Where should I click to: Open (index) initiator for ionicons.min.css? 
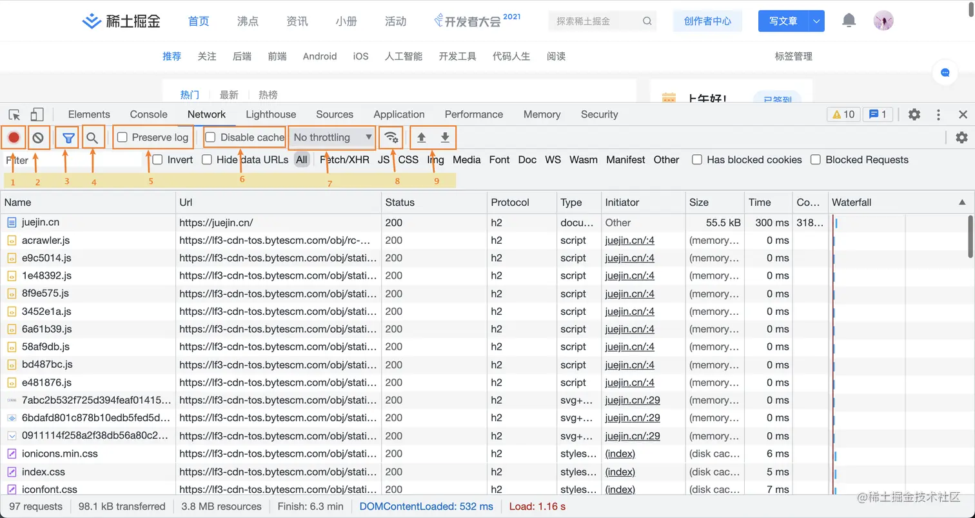pyautogui.click(x=620, y=453)
